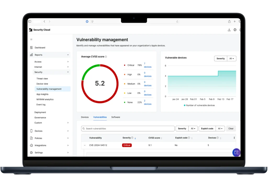
Task: Collapse the Reports section chevron
Action: [x=68, y=55]
